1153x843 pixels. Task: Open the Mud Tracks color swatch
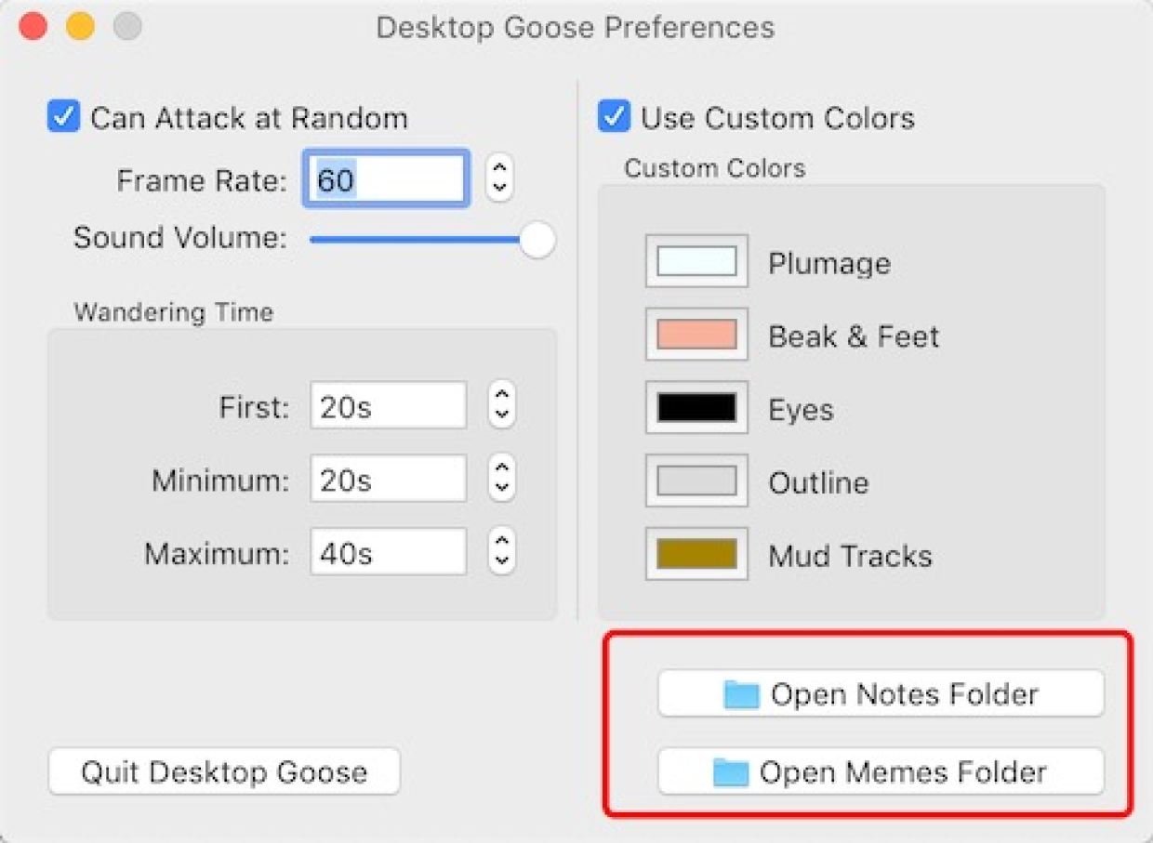pyautogui.click(x=696, y=554)
